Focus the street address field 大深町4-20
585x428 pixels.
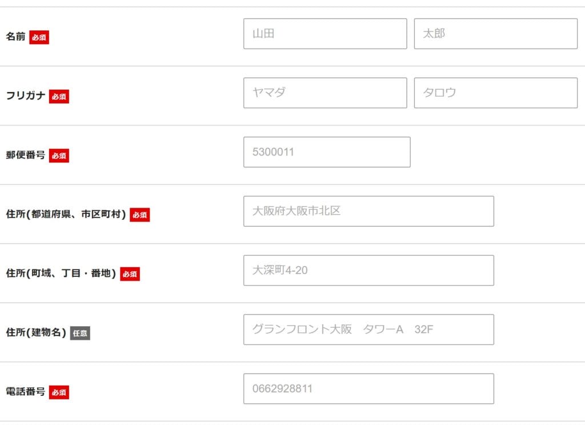pyautogui.click(x=368, y=270)
